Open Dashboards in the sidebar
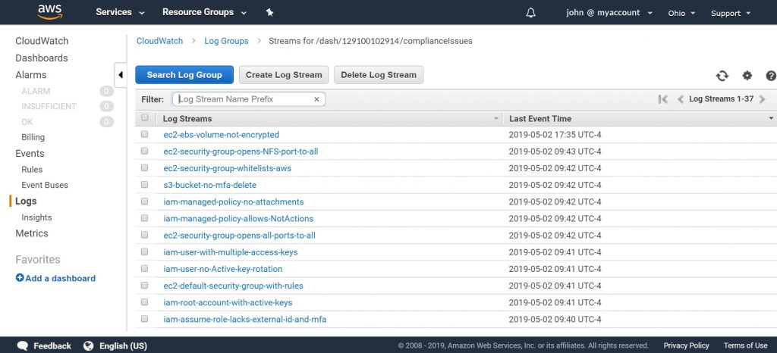 [x=42, y=58]
